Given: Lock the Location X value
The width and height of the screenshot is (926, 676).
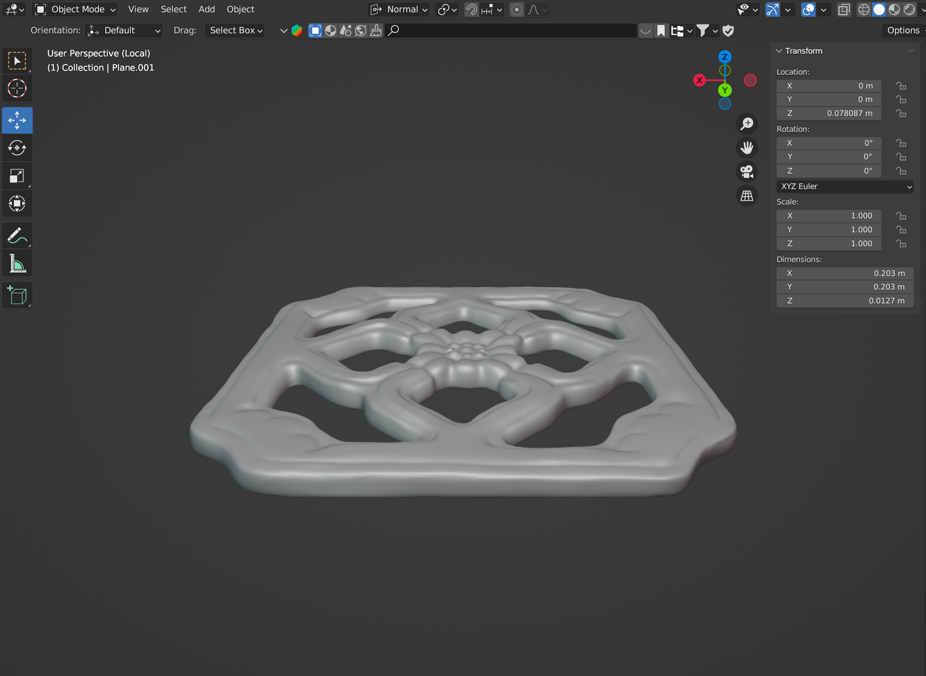Looking at the screenshot, I should (901, 86).
